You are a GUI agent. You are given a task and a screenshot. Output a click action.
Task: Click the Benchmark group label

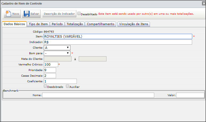[x=11, y=91]
